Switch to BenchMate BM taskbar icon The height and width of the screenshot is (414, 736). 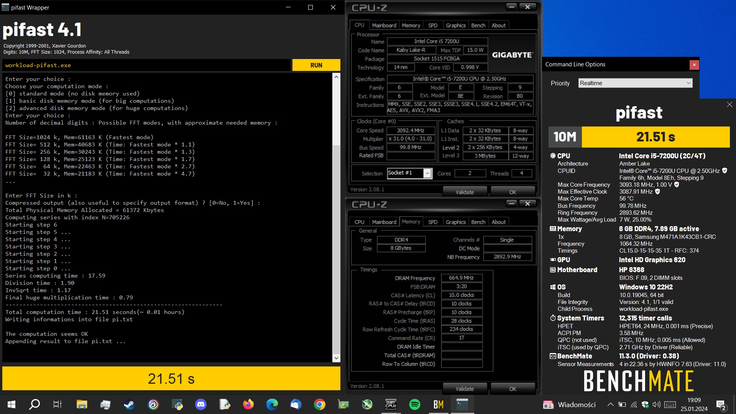point(439,404)
